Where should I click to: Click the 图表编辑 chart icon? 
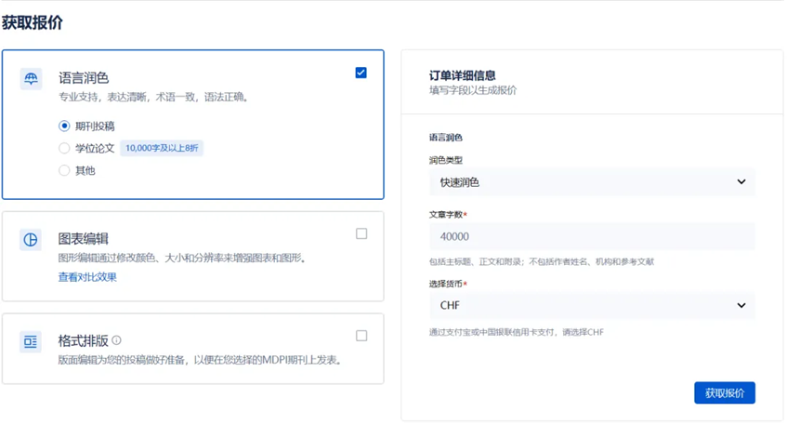(31, 240)
